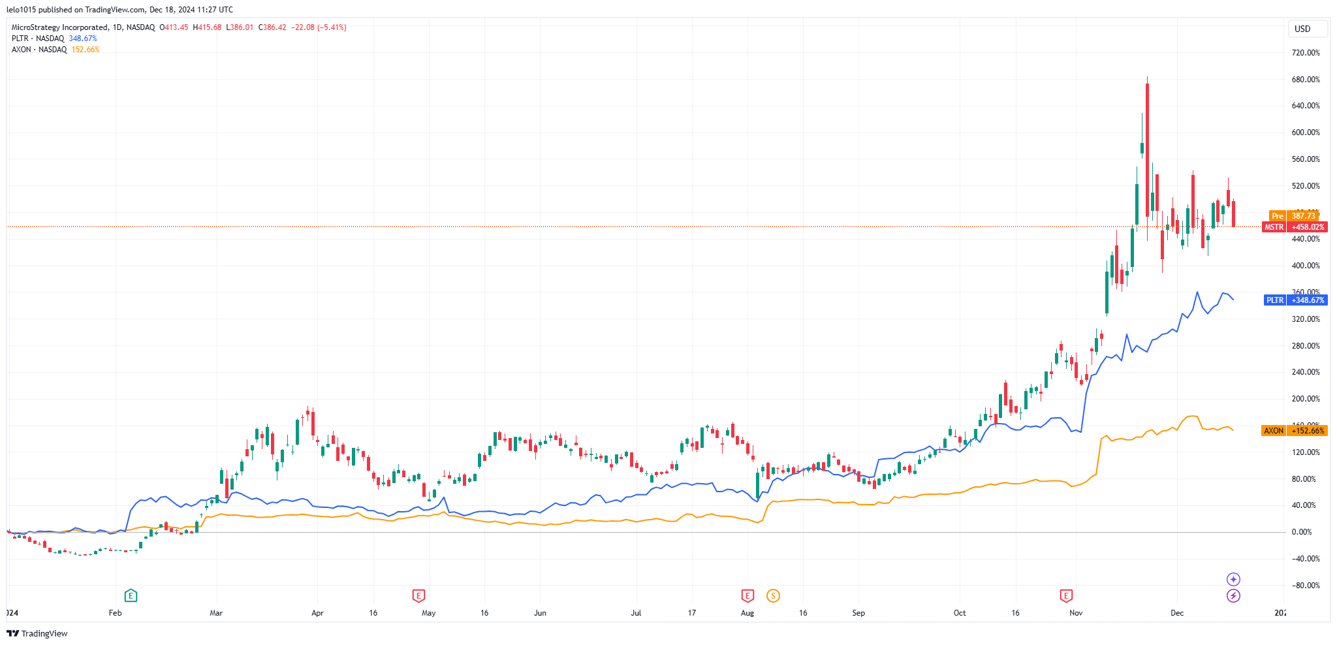Click the 120.00% price scale label
This screenshot has width=1337, height=645.
(1306, 452)
